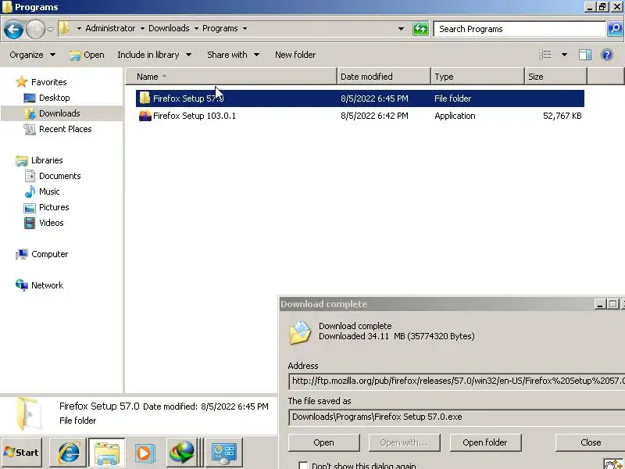Open Music library
This screenshot has width=625, height=469.
click(49, 192)
